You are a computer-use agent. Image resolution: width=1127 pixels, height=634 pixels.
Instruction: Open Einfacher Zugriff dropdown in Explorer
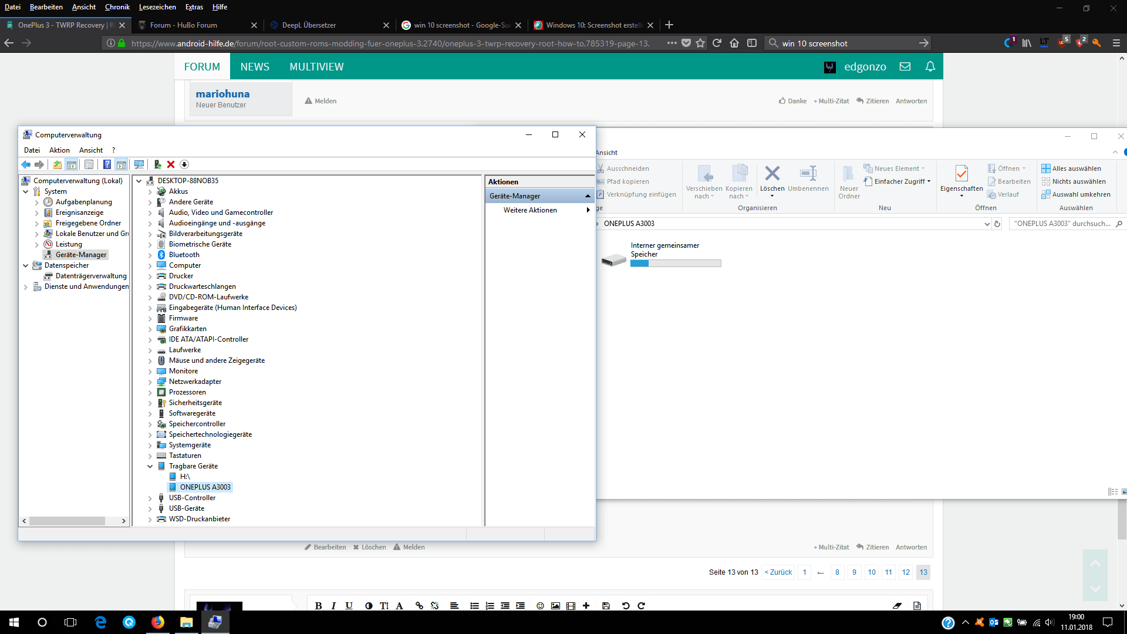point(897,181)
